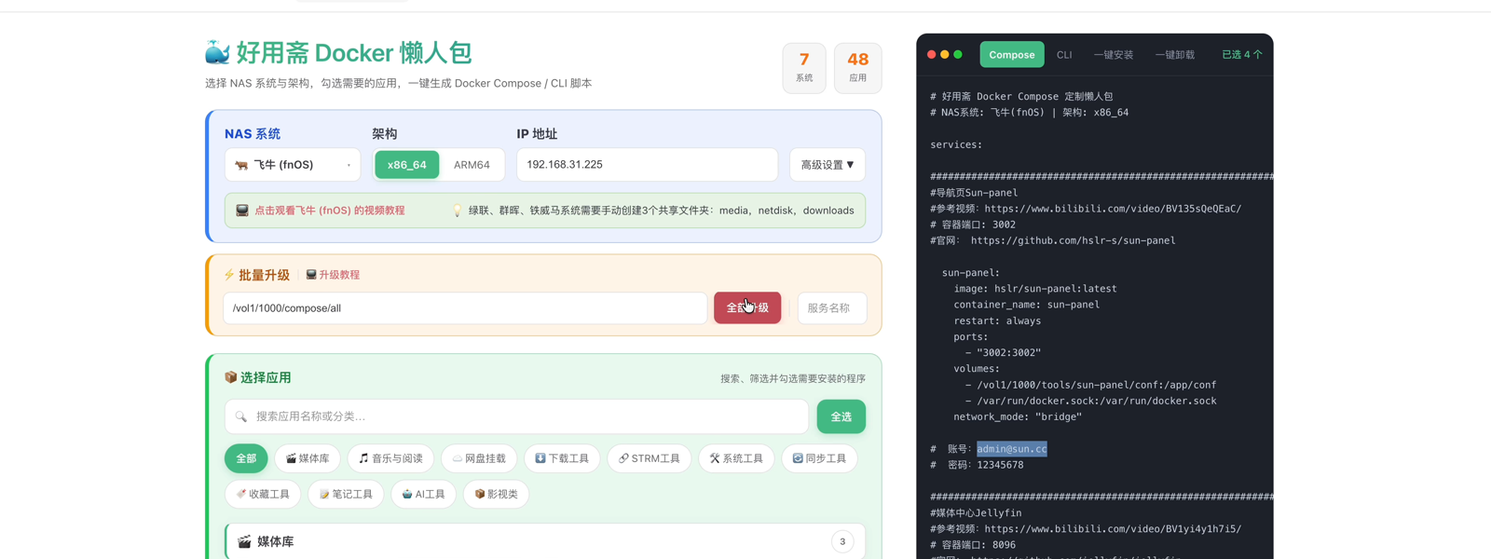Click the package icon beside 选择应用

[x=230, y=377]
